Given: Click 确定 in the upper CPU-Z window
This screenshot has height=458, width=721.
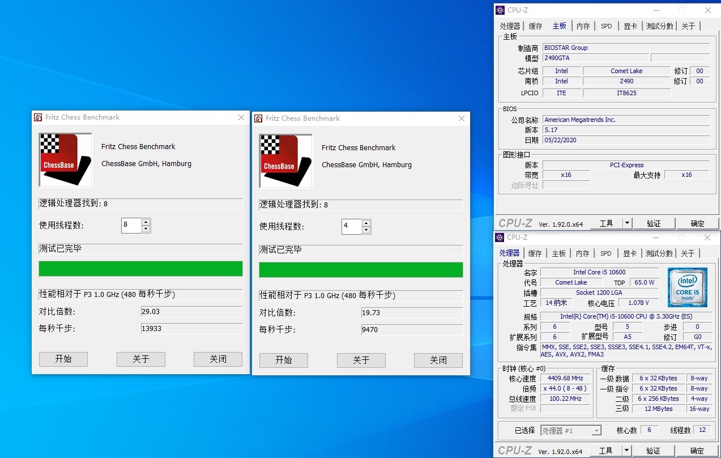Looking at the screenshot, I should click(698, 223).
